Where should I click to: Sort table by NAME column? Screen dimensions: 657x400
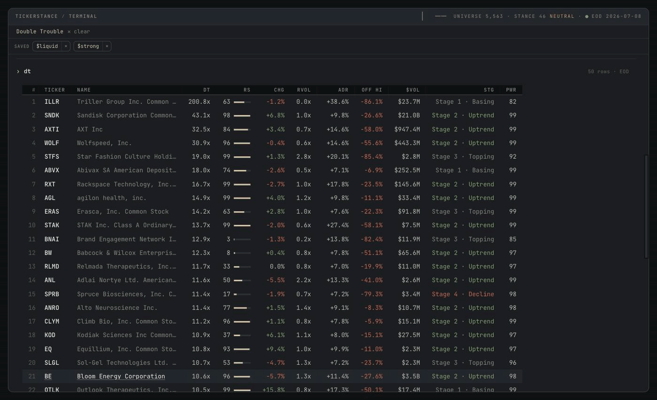(84, 90)
